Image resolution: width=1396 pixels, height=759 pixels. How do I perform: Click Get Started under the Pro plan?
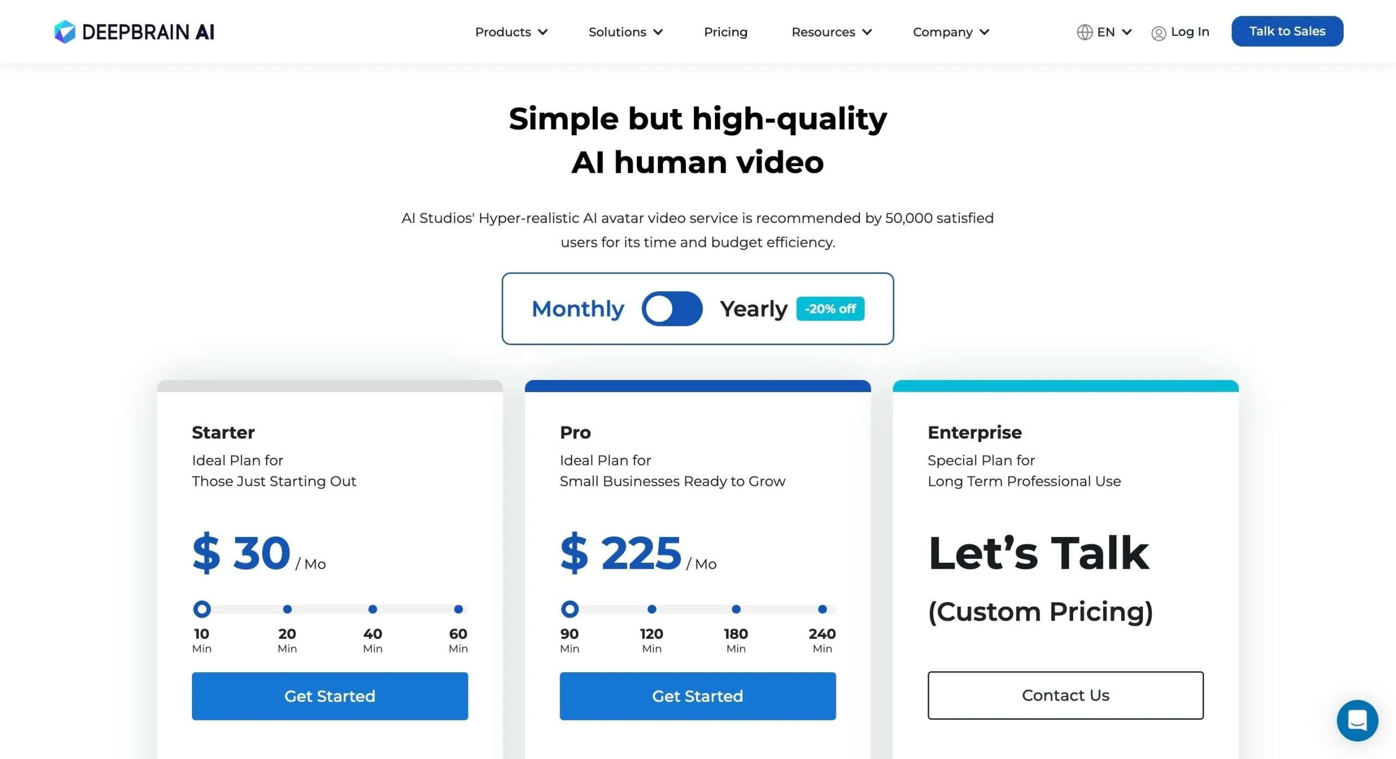697,696
